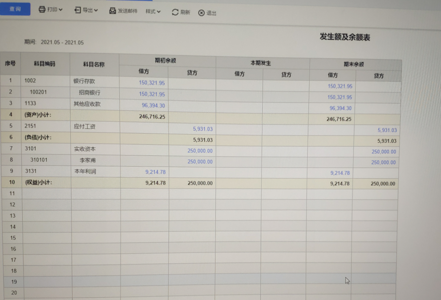This screenshot has height=300, width=441.
Task: Click the 发送邮件 label
Action: tap(128, 11)
